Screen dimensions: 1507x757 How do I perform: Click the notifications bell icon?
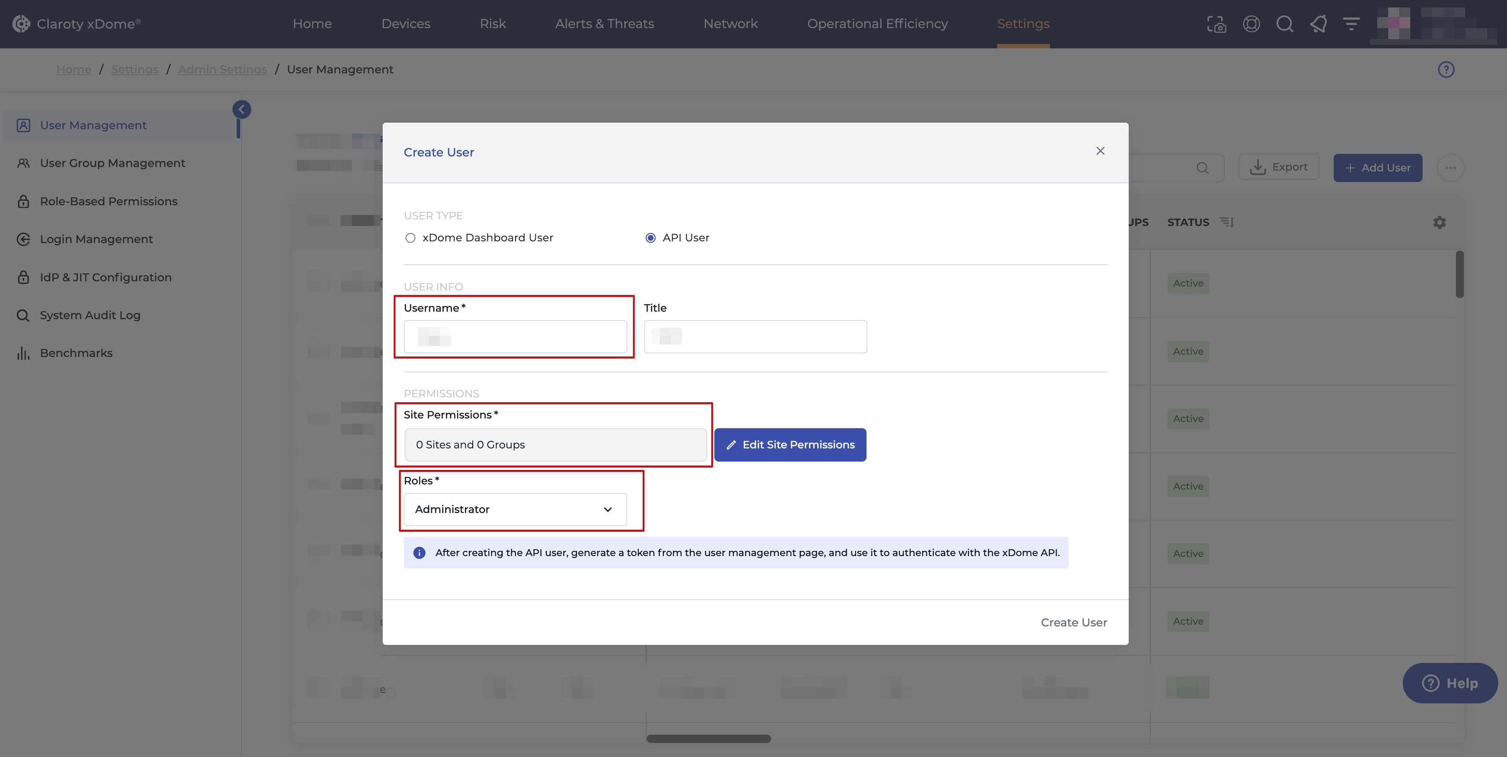[1318, 24]
